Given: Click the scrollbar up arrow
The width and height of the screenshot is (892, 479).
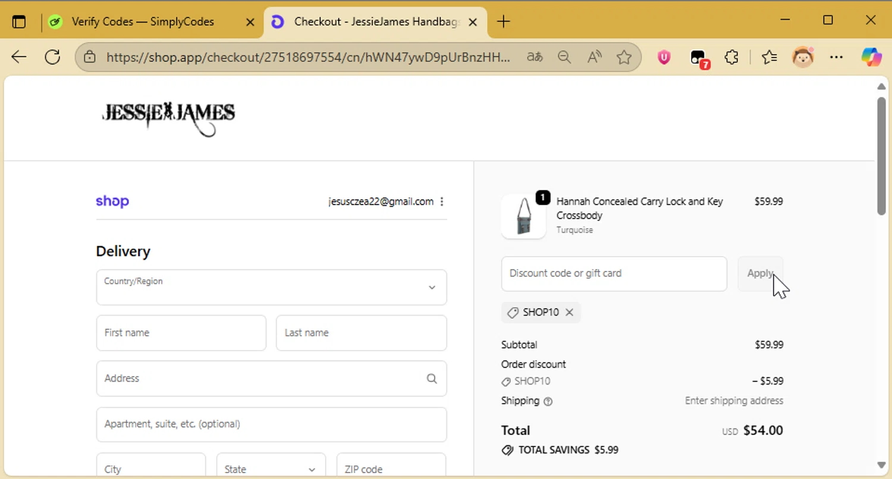Looking at the screenshot, I should (x=881, y=87).
